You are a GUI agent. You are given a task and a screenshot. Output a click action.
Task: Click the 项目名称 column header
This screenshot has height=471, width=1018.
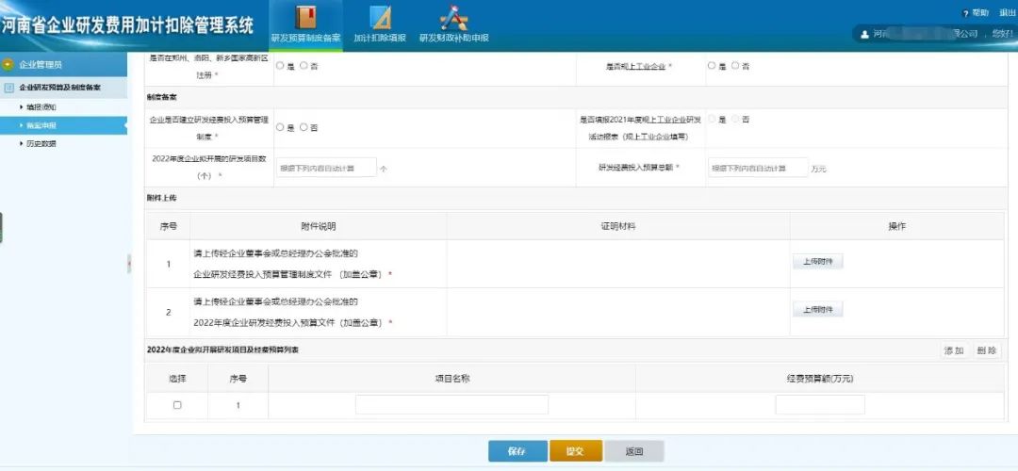point(452,379)
